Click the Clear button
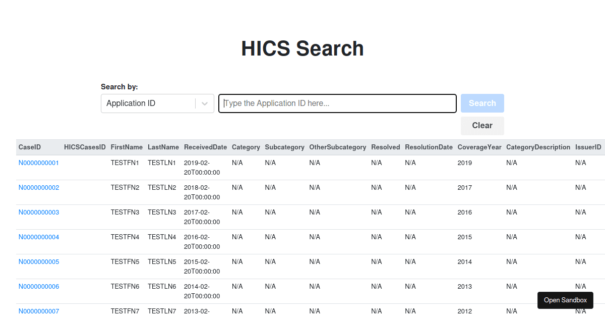Image resolution: width=605 pixels, height=318 pixels. pyautogui.click(x=482, y=126)
